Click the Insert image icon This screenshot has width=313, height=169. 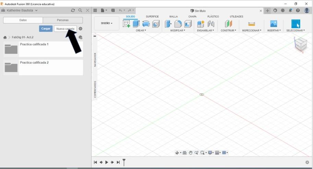(x=274, y=24)
